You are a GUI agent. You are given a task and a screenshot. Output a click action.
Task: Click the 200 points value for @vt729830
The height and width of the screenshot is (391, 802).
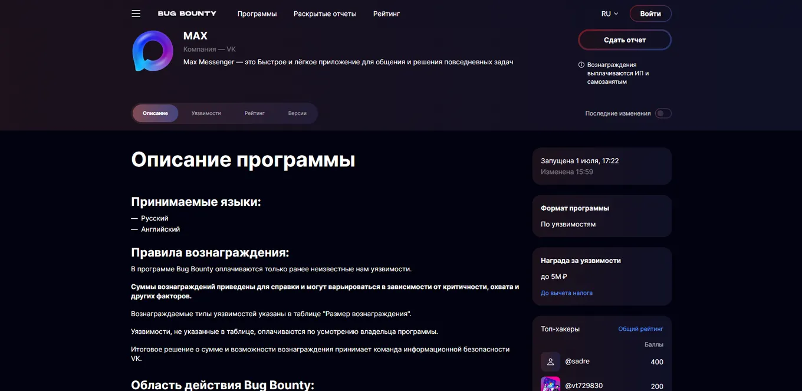pyautogui.click(x=657, y=386)
